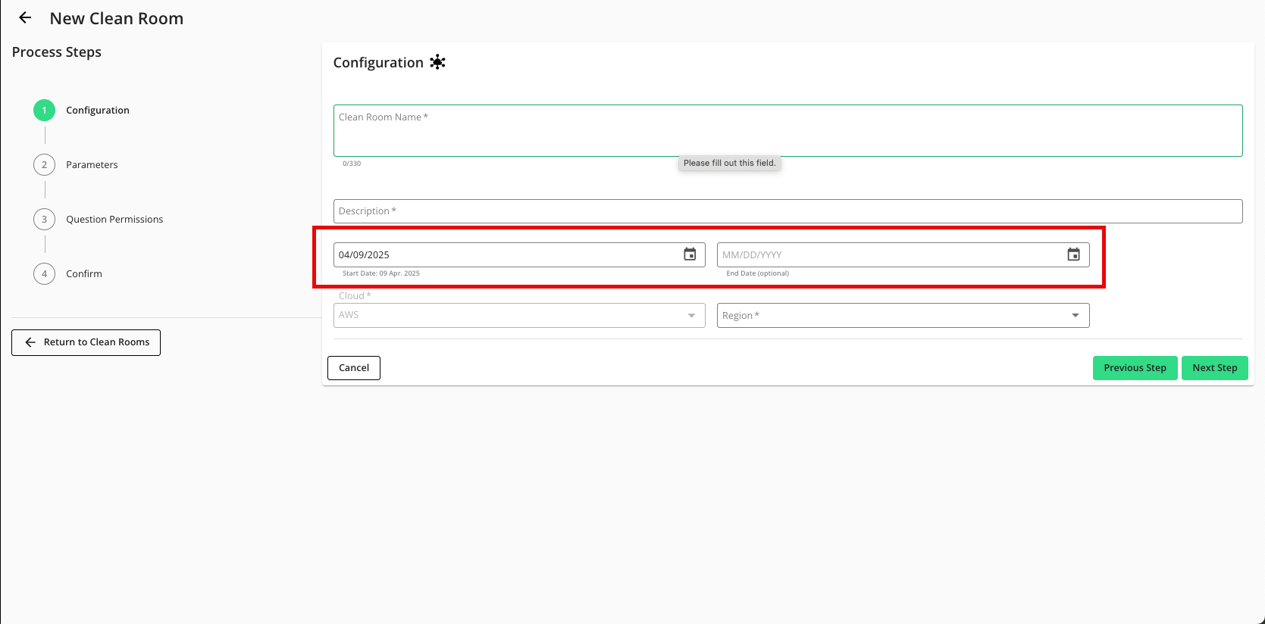
Task: Select the Question Permissions step label
Action: coord(114,220)
